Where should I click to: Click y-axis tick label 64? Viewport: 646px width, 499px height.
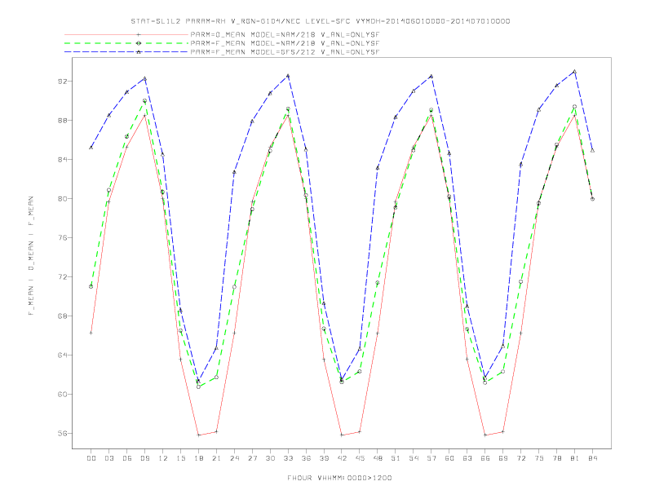click(62, 355)
